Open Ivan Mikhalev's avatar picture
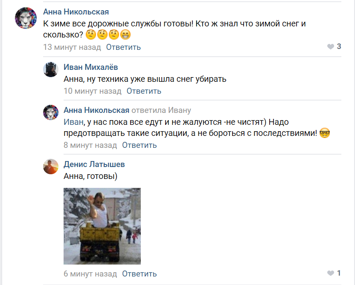The width and height of the screenshot is (355, 285). pyautogui.click(x=51, y=69)
